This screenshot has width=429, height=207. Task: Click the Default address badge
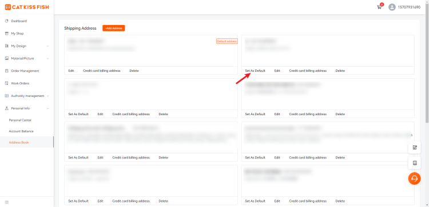point(227,41)
